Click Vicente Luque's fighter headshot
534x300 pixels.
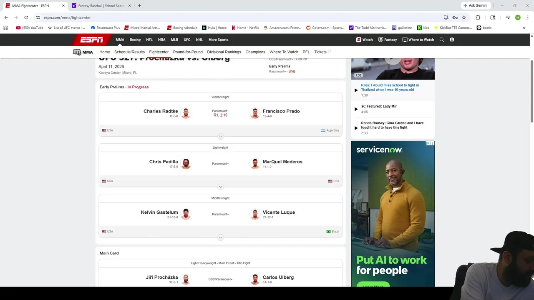point(255,214)
